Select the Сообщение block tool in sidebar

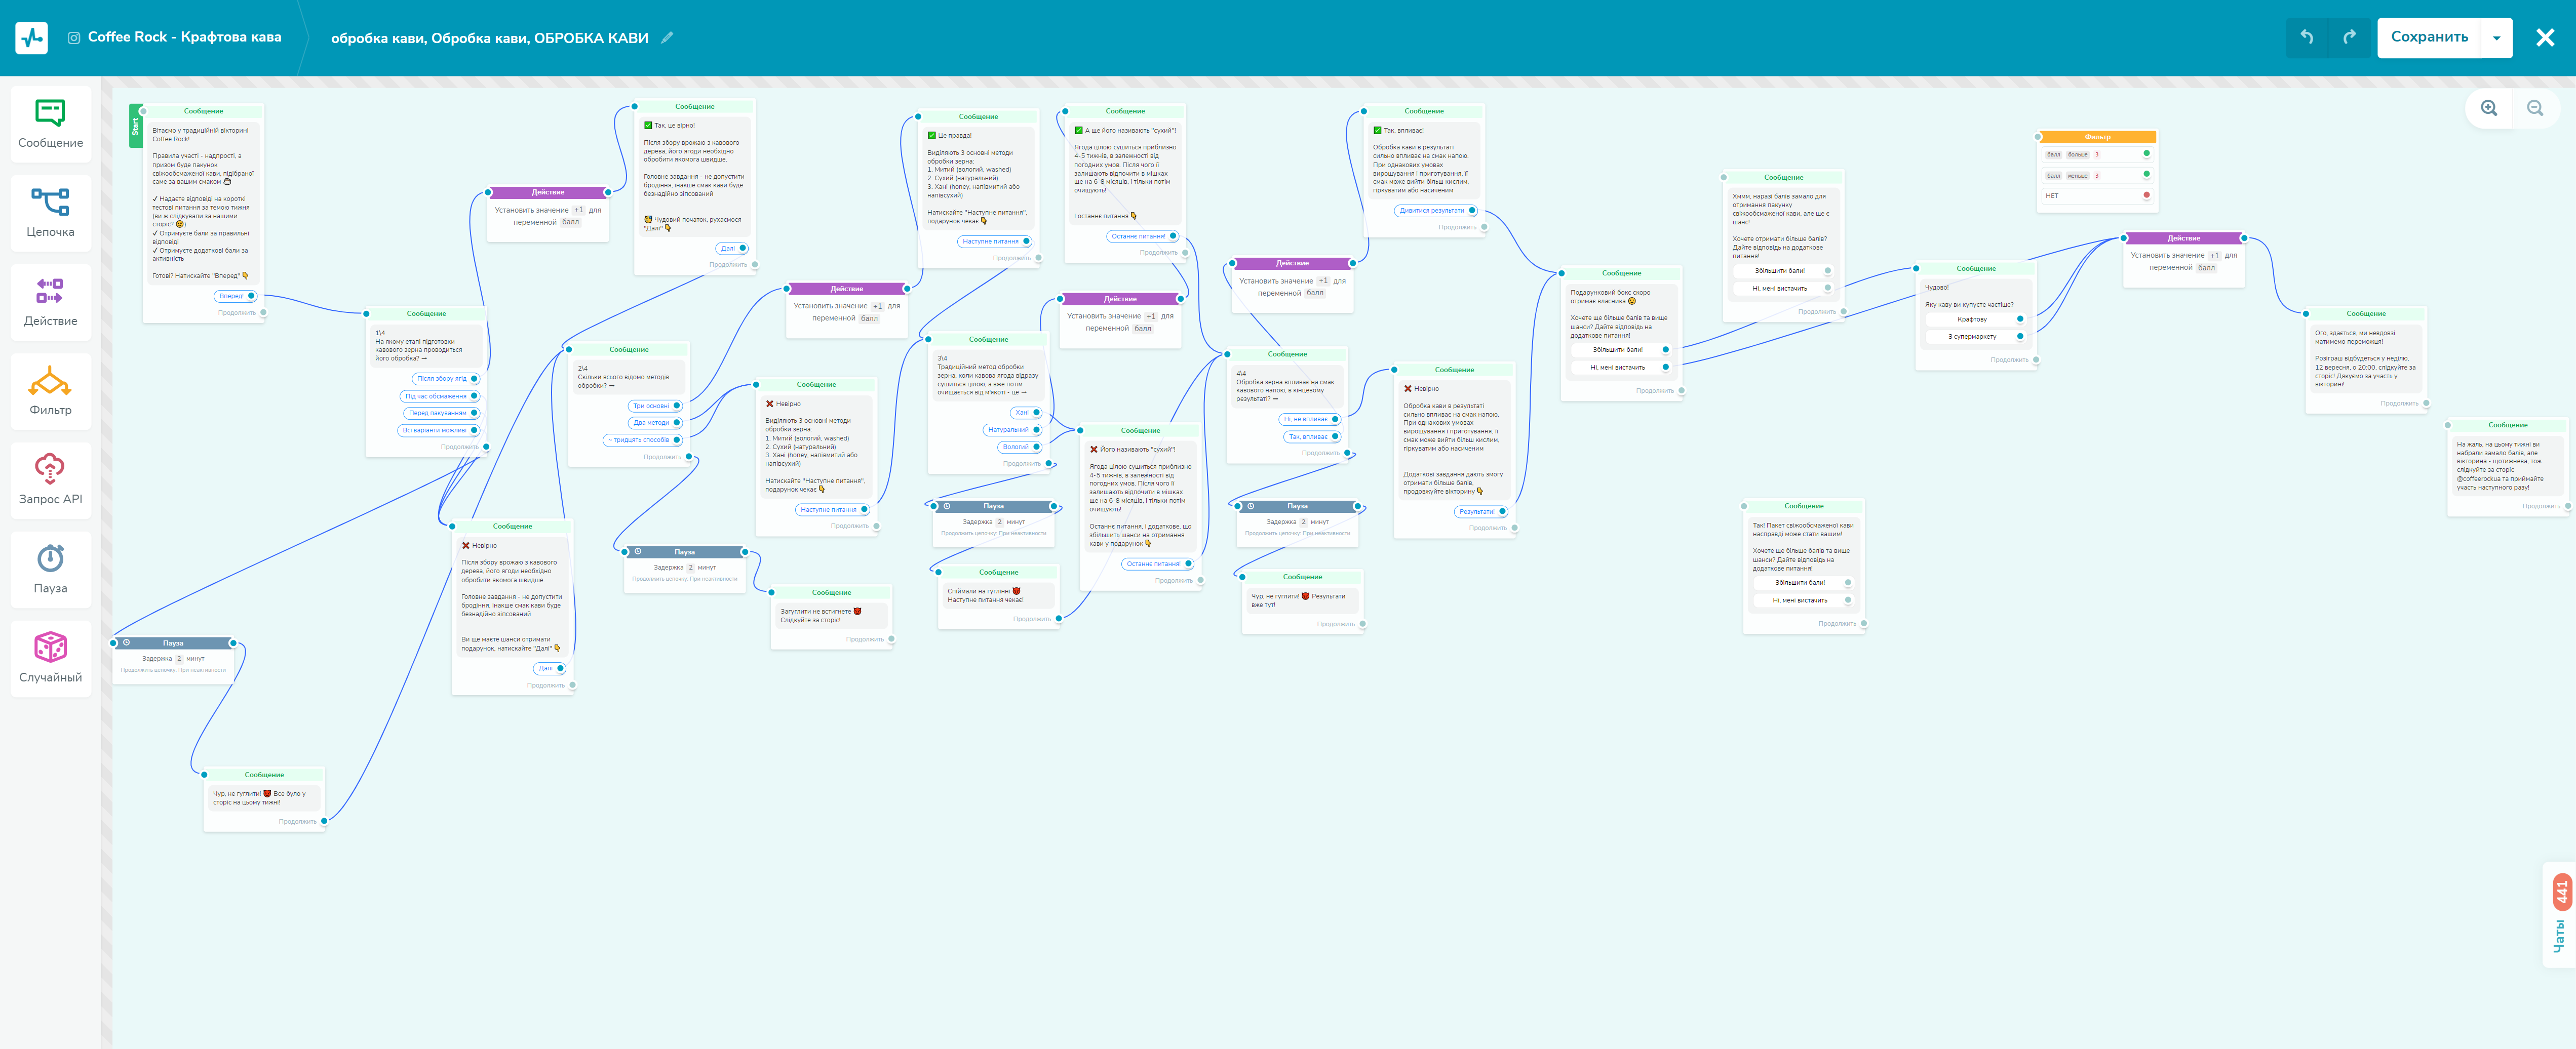pyautogui.click(x=50, y=124)
